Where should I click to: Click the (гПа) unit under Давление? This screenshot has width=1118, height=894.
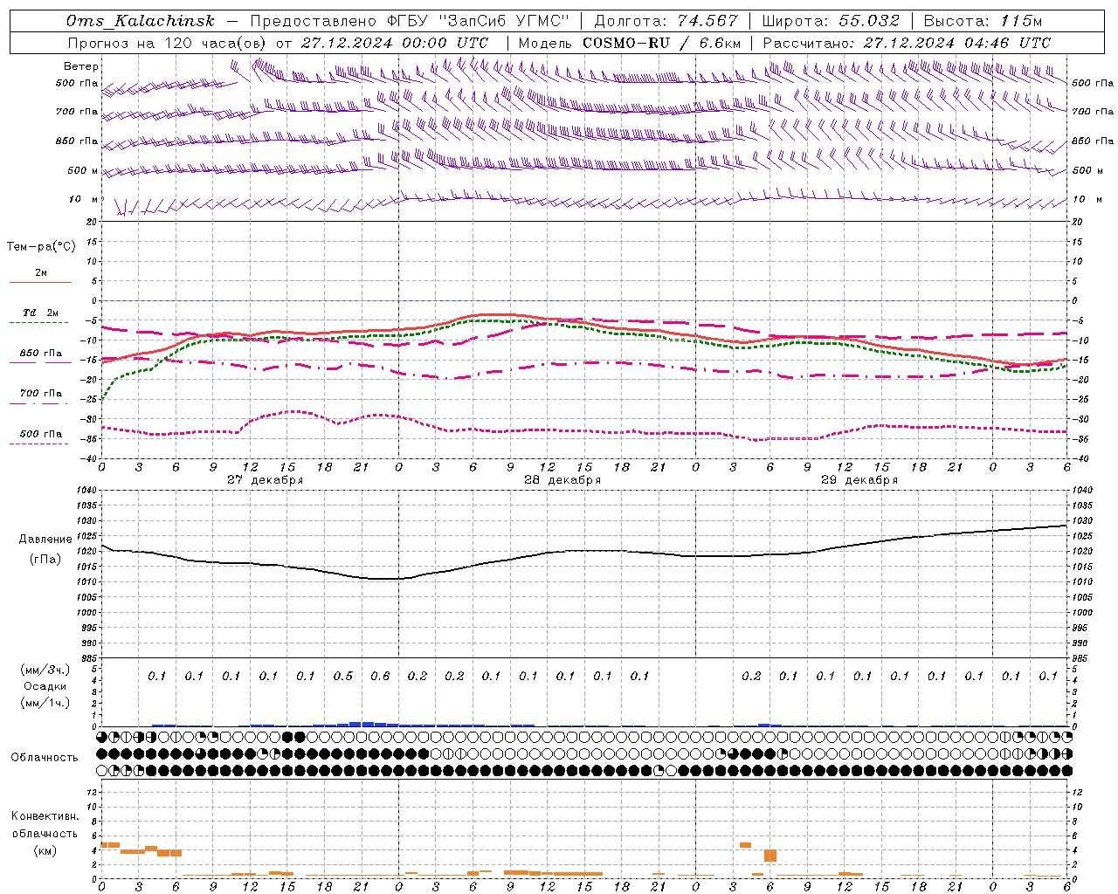click(x=45, y=560)
